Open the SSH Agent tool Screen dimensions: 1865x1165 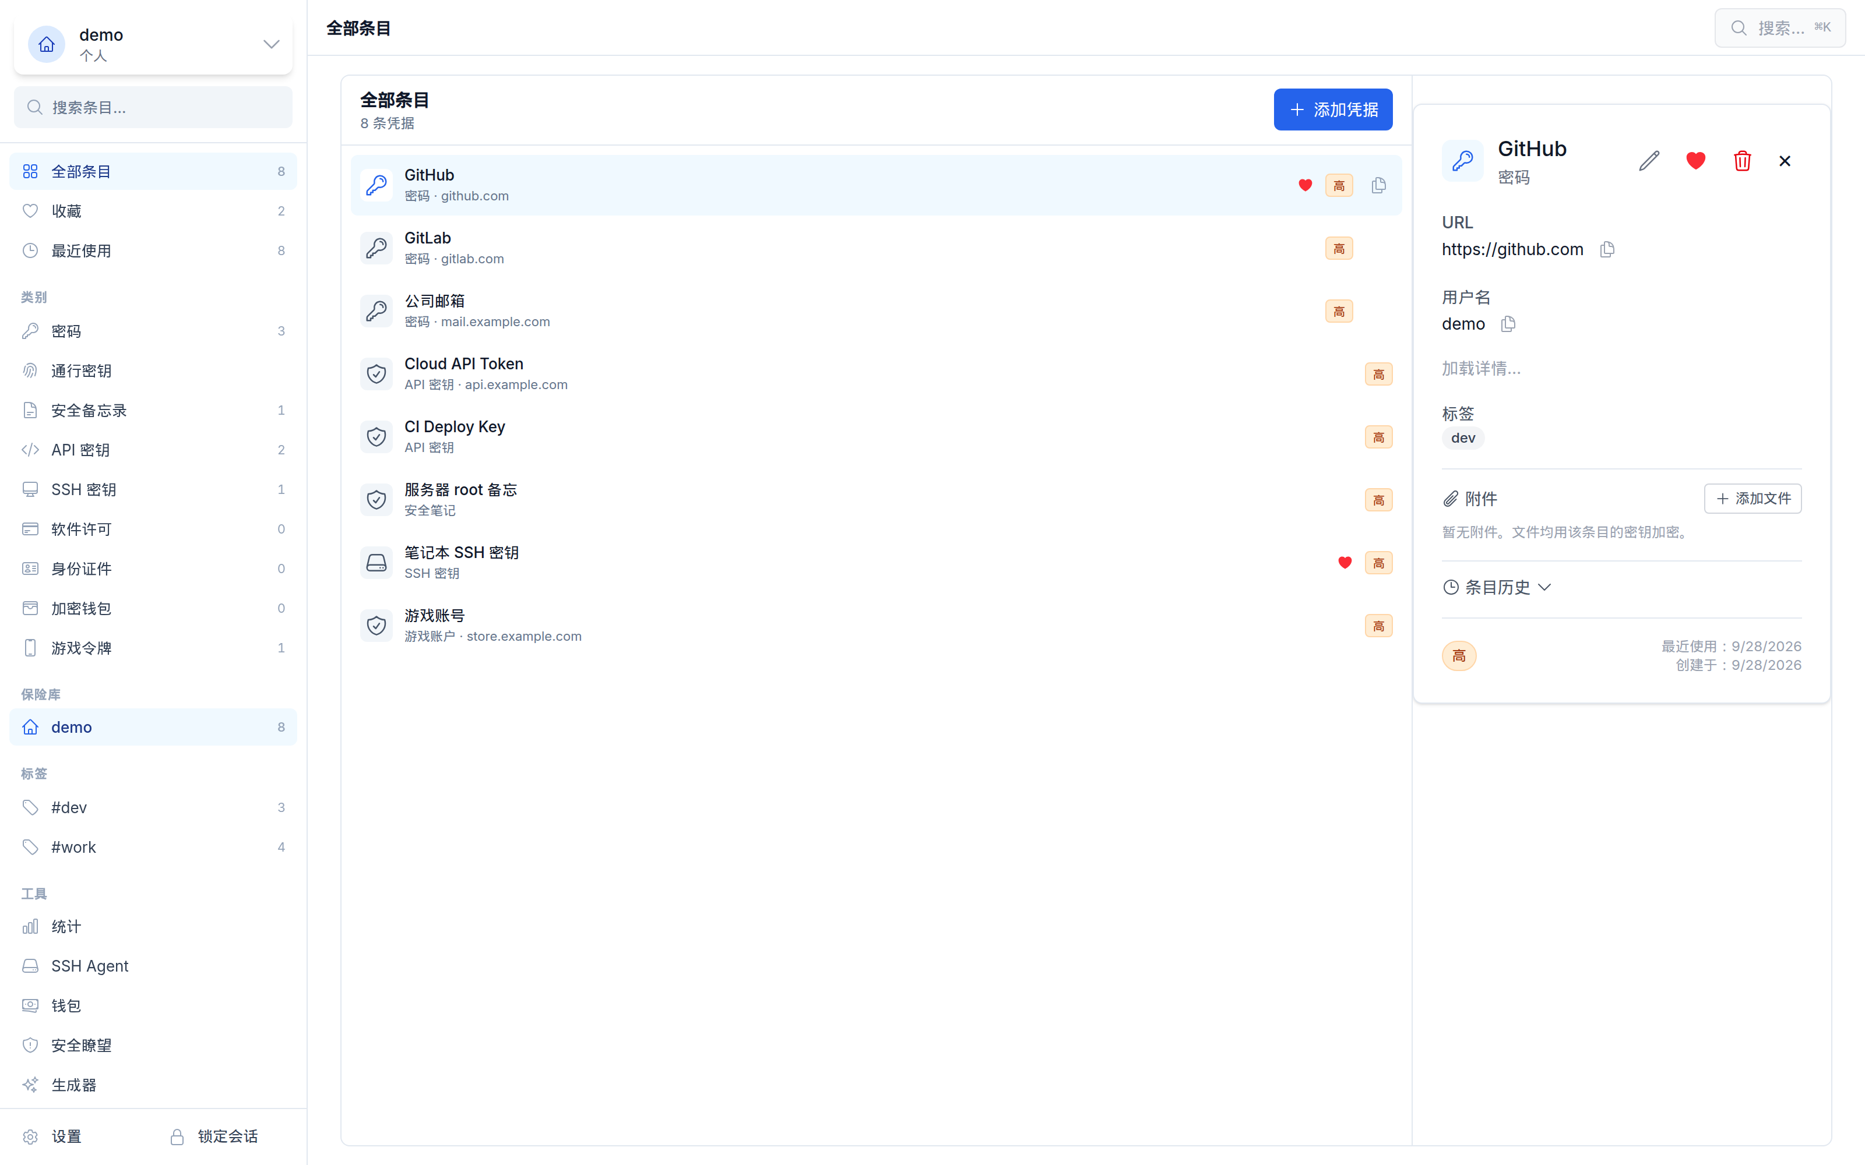[x=153, y=966]
